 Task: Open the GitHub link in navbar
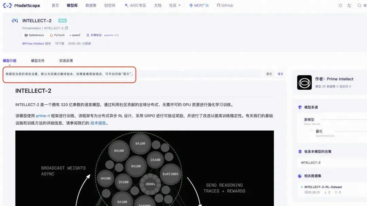click(225, 5)
